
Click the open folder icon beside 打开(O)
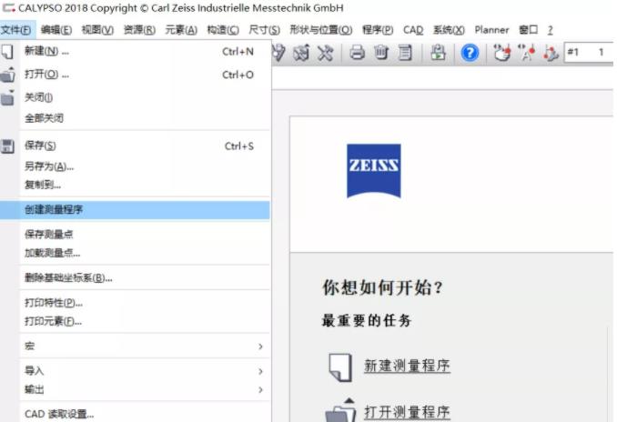point(7,75)
